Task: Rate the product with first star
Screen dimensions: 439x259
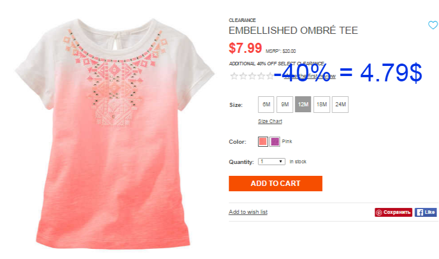Action: pos(234,76)
